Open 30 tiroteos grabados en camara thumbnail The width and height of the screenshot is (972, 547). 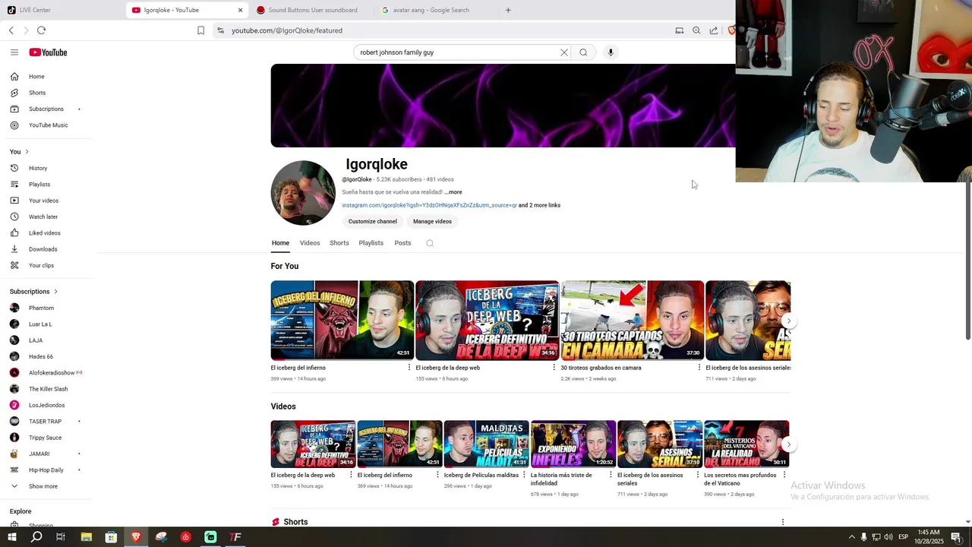click(632, 321)
